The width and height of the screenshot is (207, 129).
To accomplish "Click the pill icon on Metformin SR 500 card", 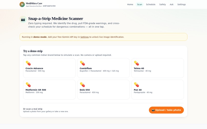I will (x=28, y=85).
